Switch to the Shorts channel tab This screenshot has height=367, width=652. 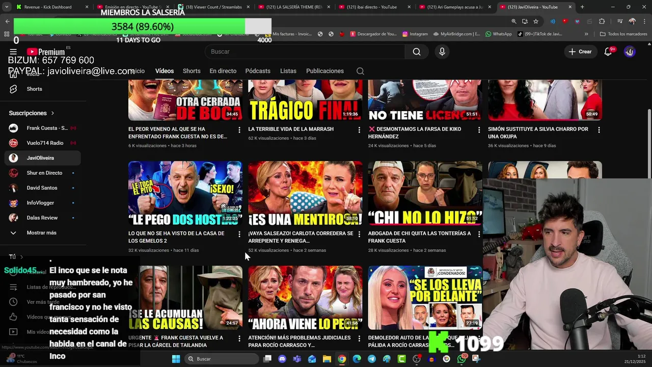click(192, 71)
